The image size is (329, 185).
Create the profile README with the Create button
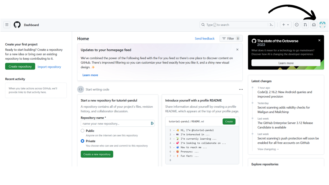tap(229, 121)
